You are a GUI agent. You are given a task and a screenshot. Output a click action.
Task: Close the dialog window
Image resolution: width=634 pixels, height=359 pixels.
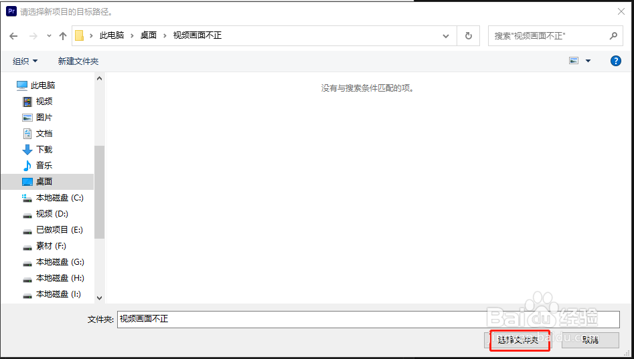[621, 12]
